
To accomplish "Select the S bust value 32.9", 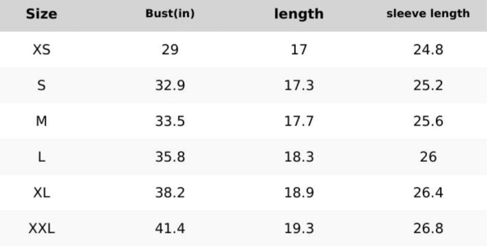I will [170, 86].
